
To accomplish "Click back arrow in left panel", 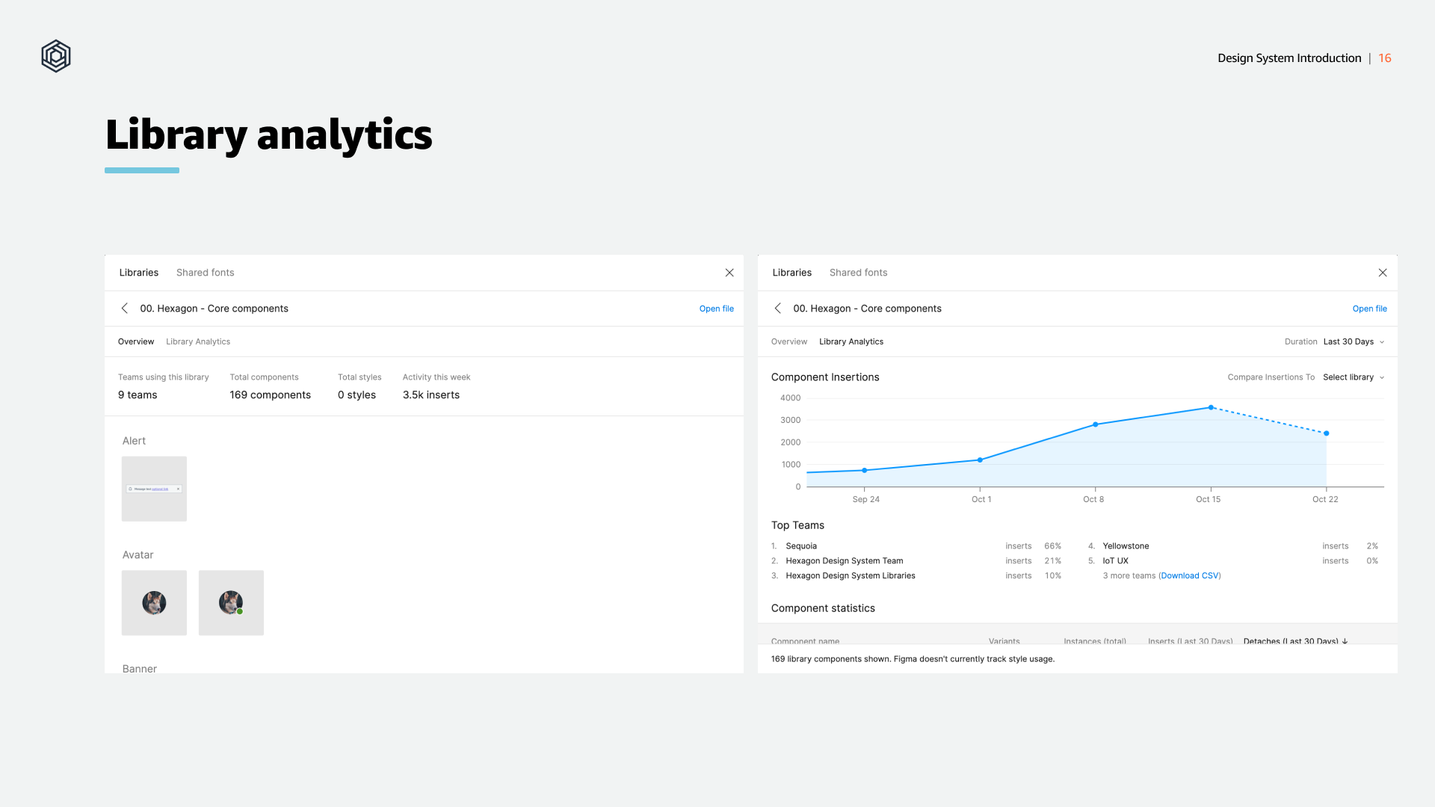I will tap(125, 309).
